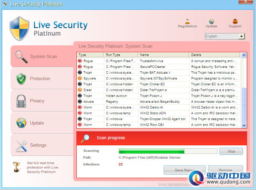The width and height of the screenshot is (256, 190).
Task: Click the dark Adware threat icon
Action: [80, 101]
